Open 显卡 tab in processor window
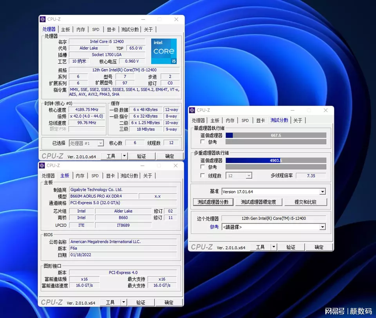 coord(111,29)
